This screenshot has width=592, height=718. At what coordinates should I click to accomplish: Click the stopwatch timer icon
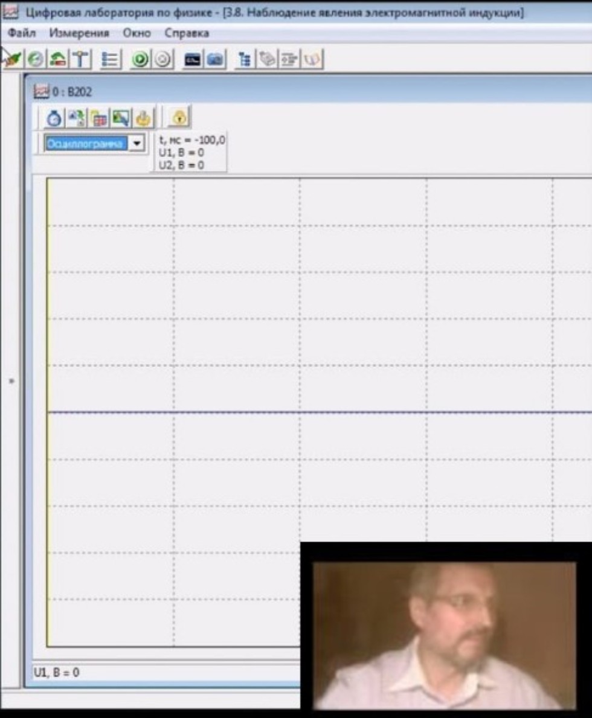(x=54, y=118)
